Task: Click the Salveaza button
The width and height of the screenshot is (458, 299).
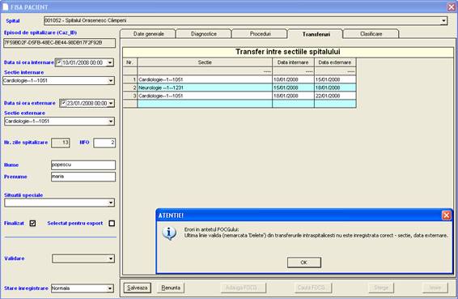Action: pyautogui.click(x=137, y=288)
